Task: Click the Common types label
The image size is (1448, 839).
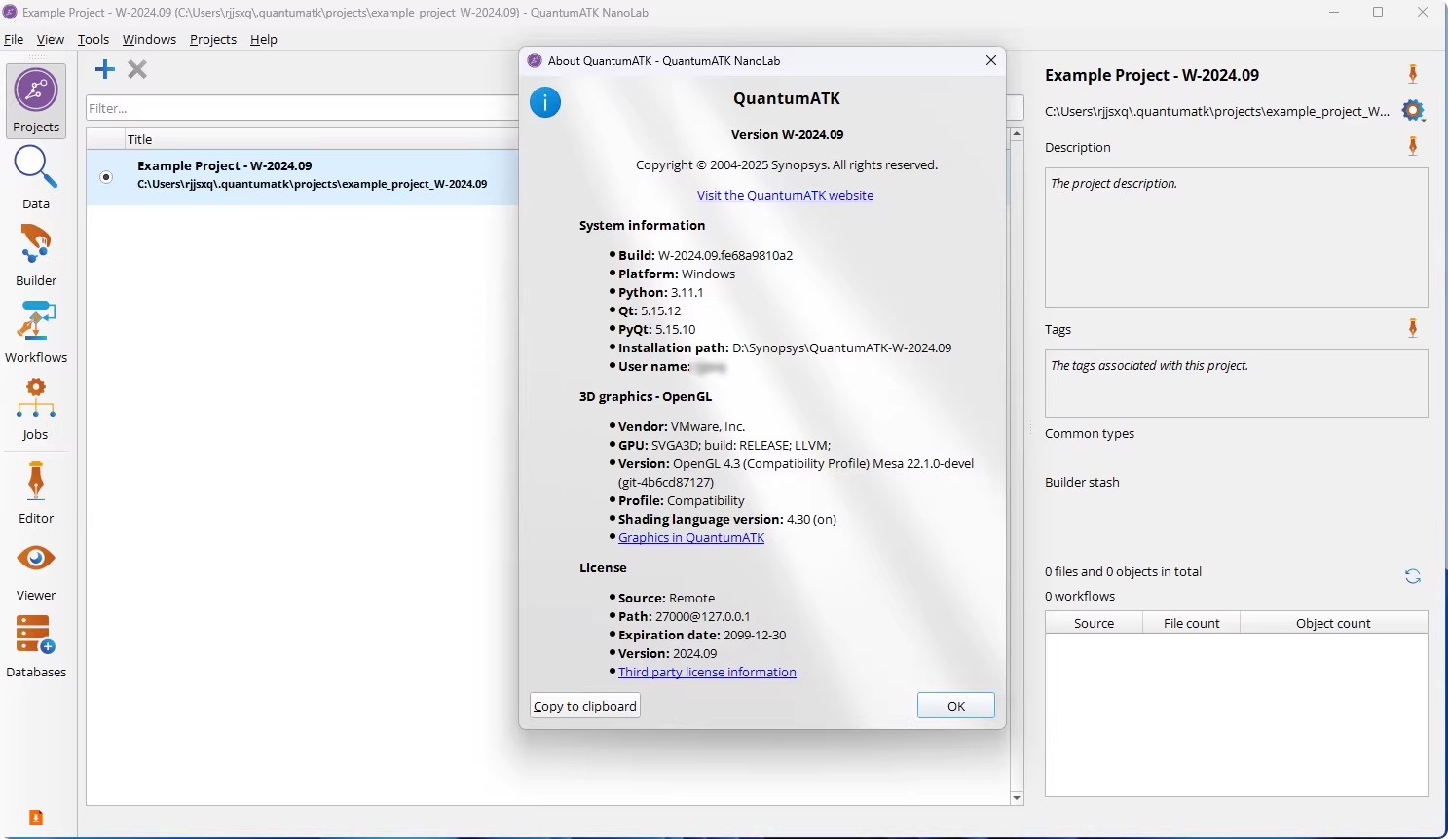Action: [1090, 433]
